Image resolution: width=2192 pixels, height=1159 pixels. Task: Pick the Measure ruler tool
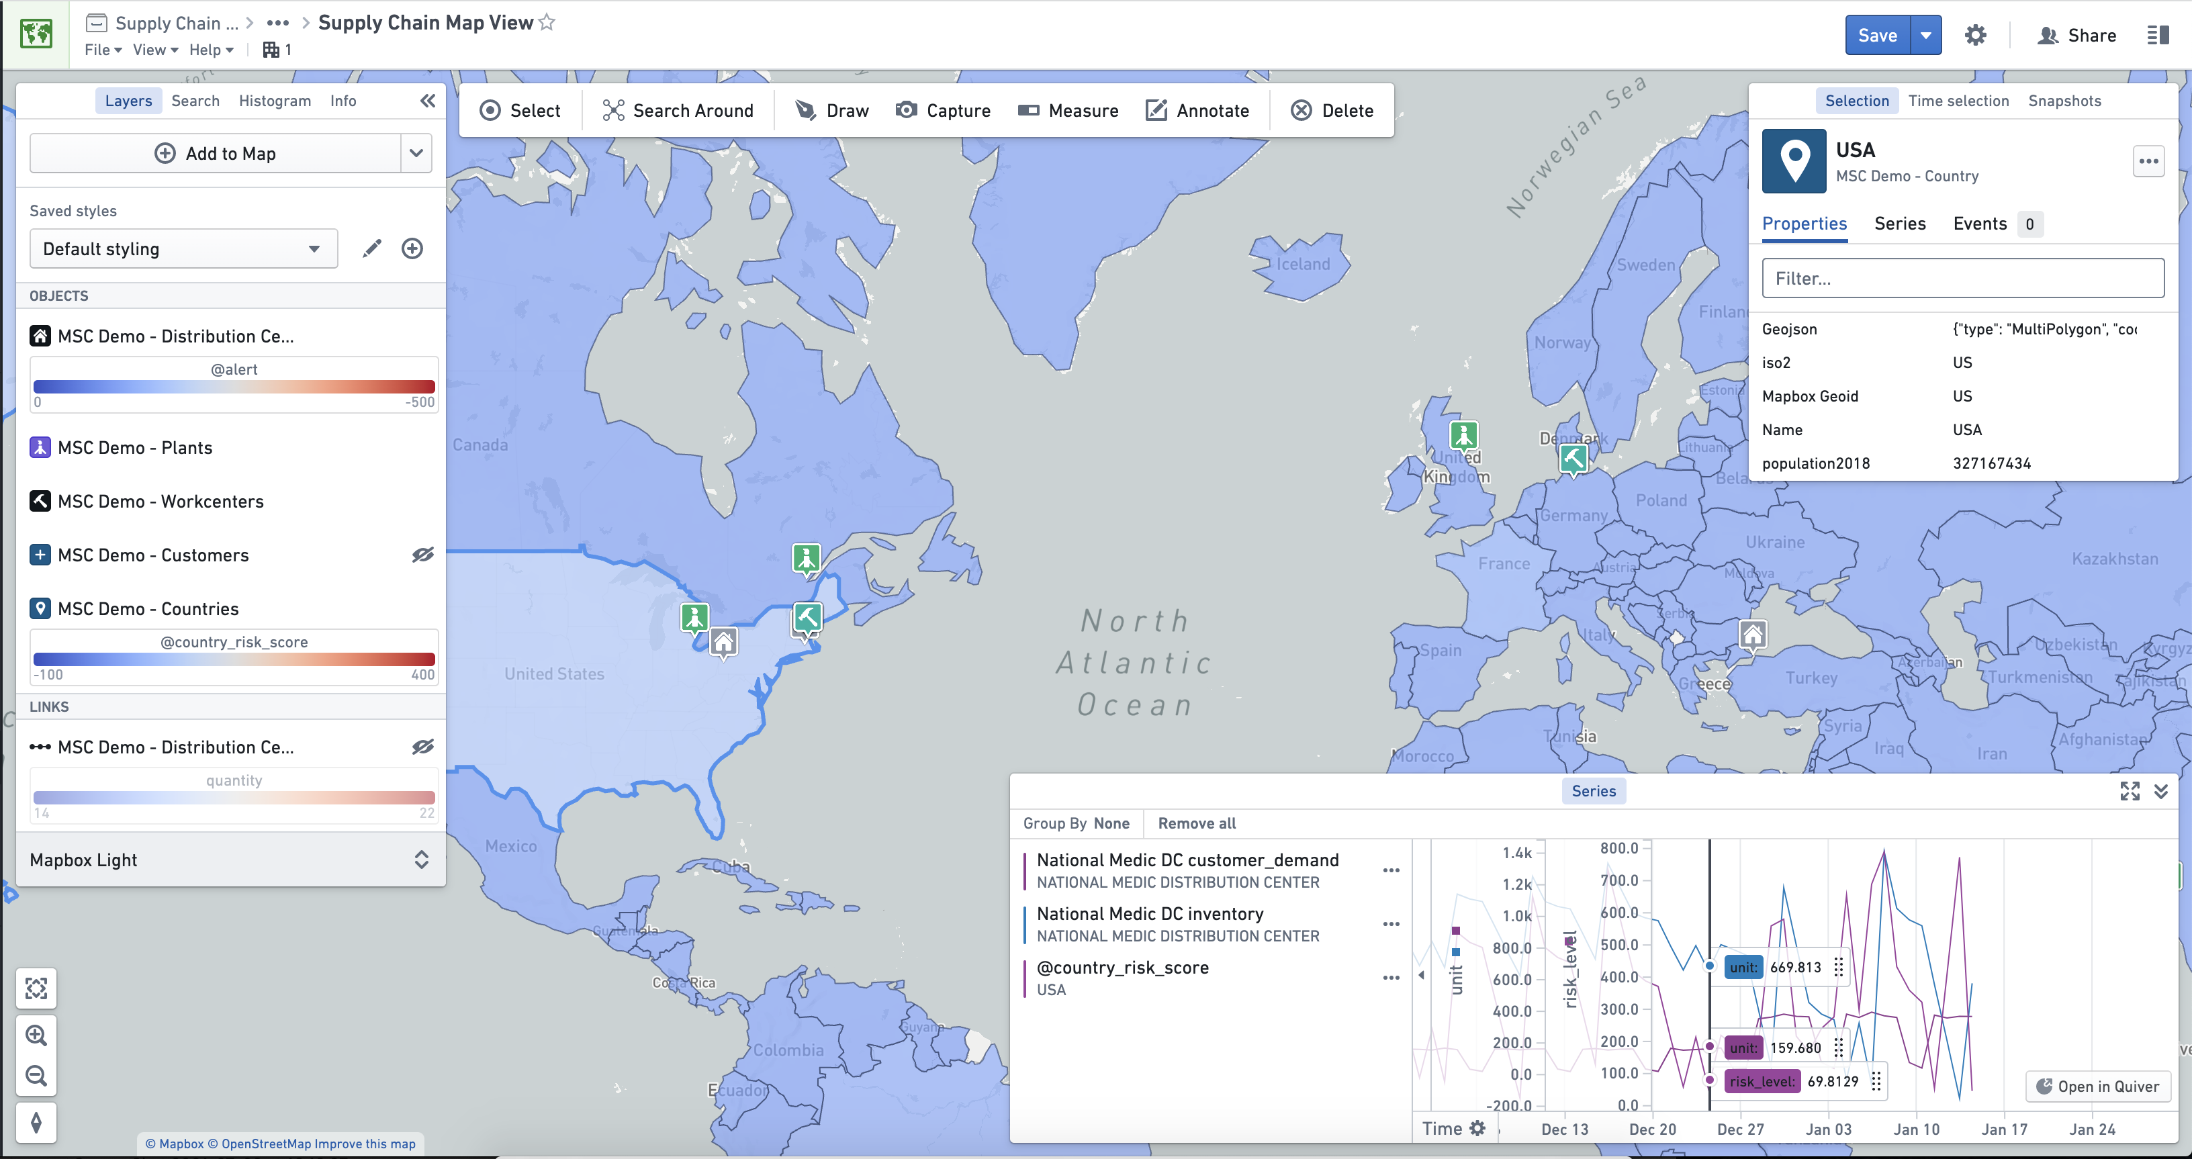[x=1068, y=111]
